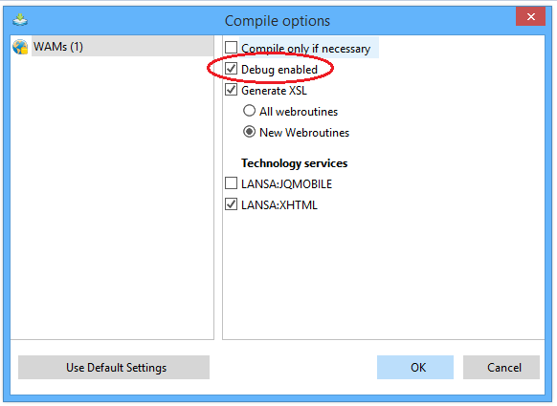Toggle the Generate XSL checkbox

(231, 90)
